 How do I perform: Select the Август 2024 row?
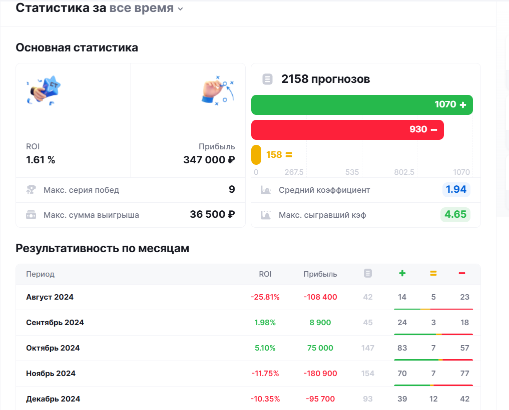coord(248,297)
